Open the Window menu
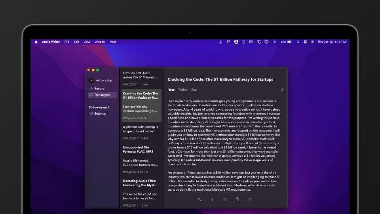 pyautogui.click(x=100, y=42)
